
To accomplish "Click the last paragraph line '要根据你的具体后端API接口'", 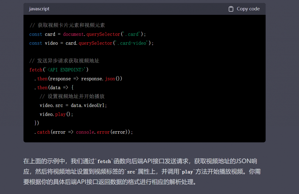I will point(110,182).
